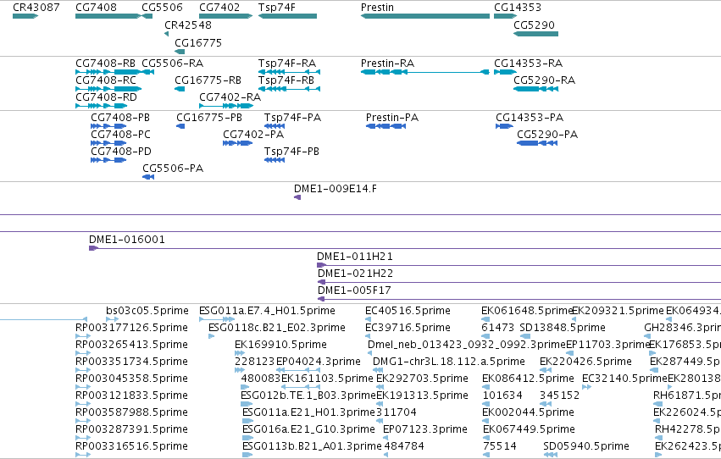This screenshot has width=721, height=459.
Task: Click protein CG7408-PD
Action: coord(108,160)
